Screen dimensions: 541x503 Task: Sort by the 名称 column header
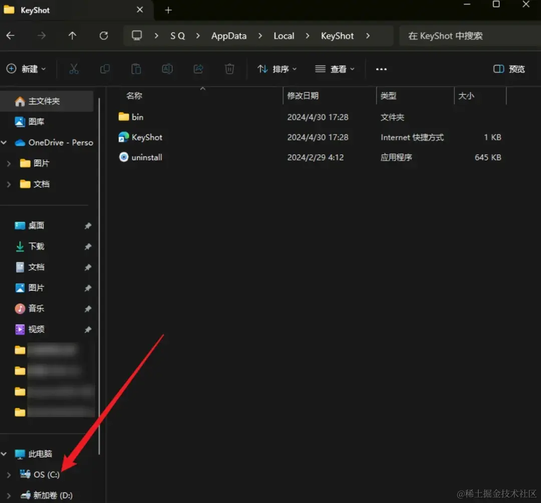(x=134, y=96)
